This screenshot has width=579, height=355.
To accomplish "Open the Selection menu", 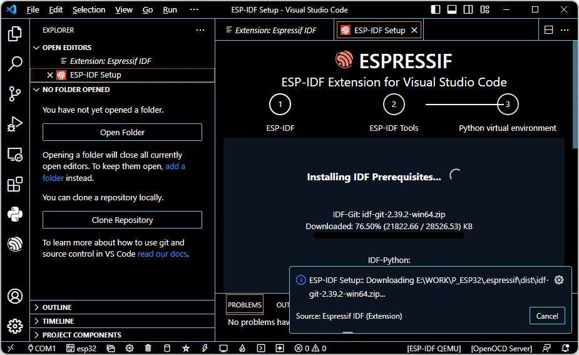I will (89, 9).
